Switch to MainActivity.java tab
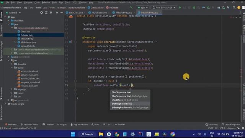The width and height of the screenshot is (245, 138). [x=124, y=13]
